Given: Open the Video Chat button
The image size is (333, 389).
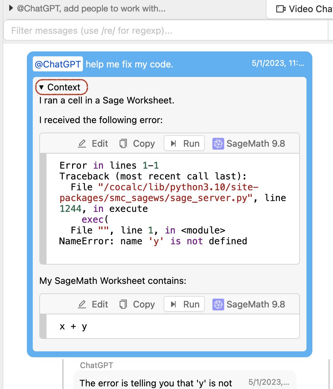Looking at the screenshot, I should pyautogui.click(x=302, y=9).
